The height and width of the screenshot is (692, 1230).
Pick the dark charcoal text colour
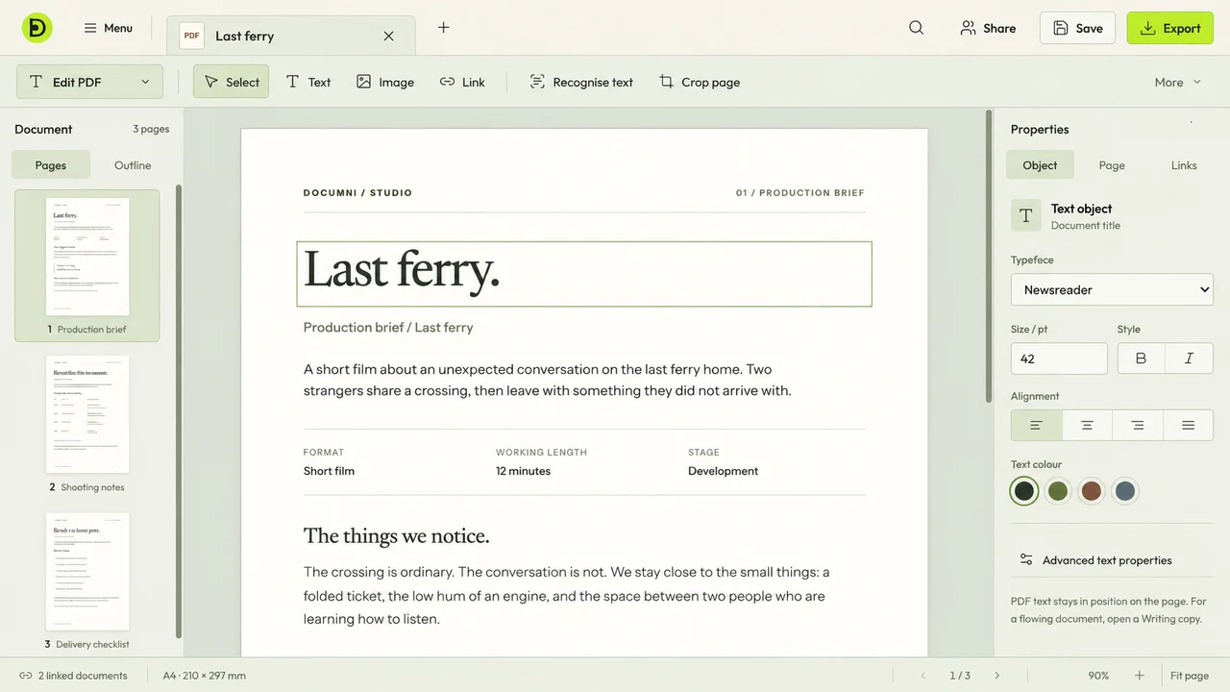[1024, 491]
